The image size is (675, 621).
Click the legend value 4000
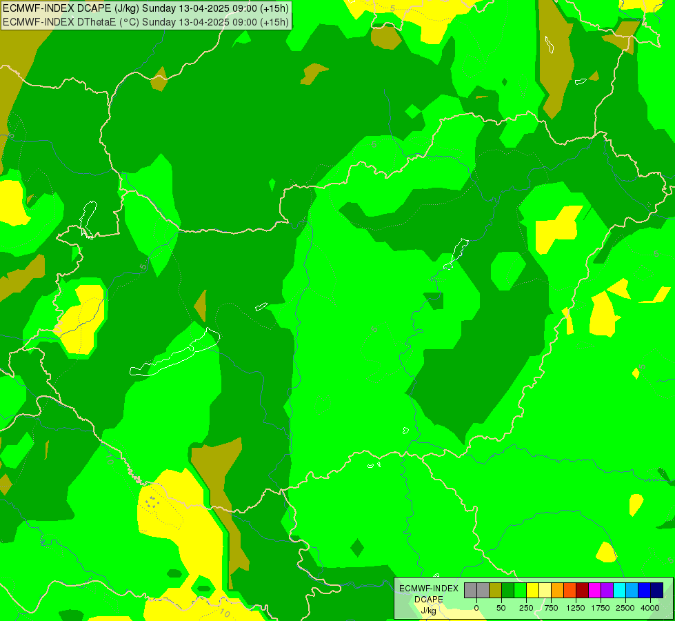pyautogui.click(x=650, y=608)
